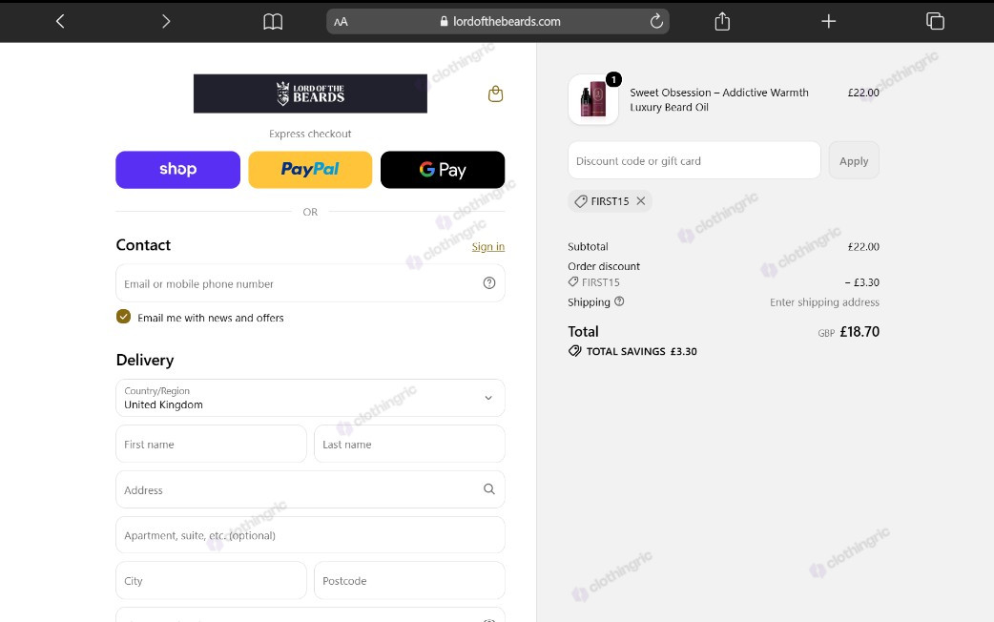Show all tabs overview icon
Screen dimensions: 994x622
[x=935, y=22]
